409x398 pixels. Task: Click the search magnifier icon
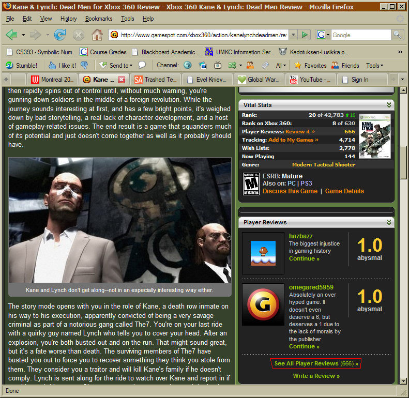point(397,35)
